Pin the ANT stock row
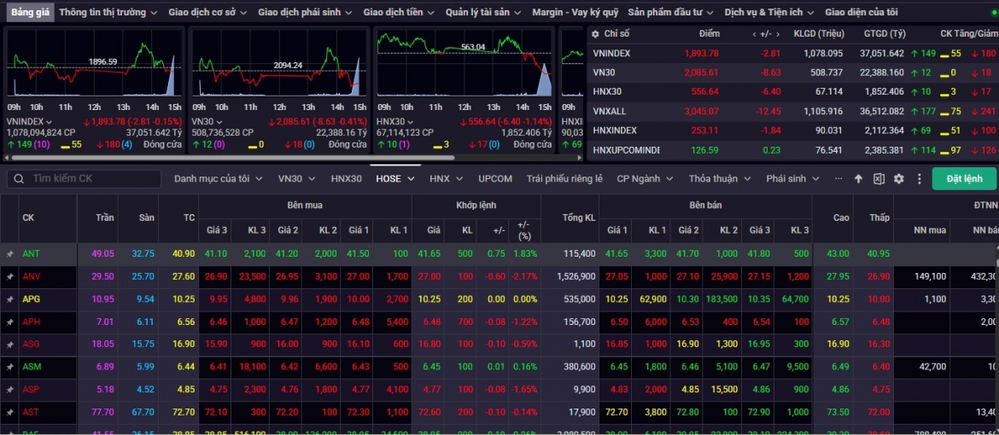The image size is (999, 435). point(9,254)
